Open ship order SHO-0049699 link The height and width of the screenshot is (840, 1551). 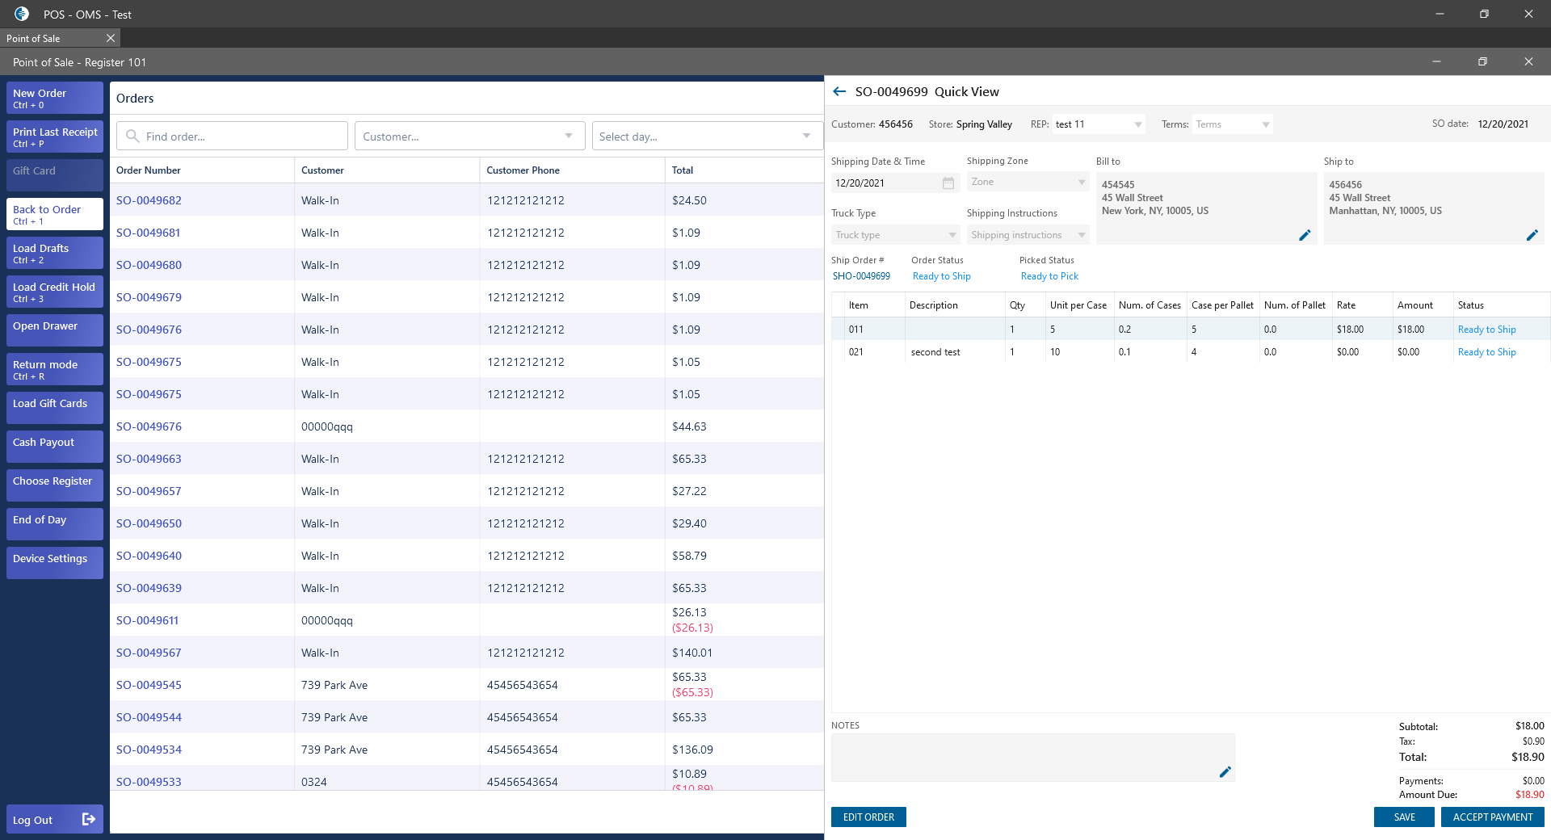(x=861, y=276)
